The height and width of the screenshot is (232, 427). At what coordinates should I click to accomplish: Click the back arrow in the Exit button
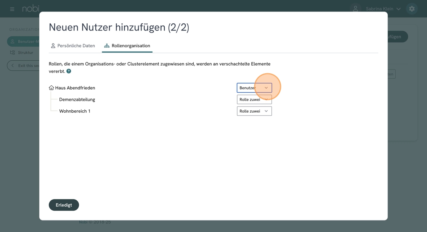tap(13, 66)
